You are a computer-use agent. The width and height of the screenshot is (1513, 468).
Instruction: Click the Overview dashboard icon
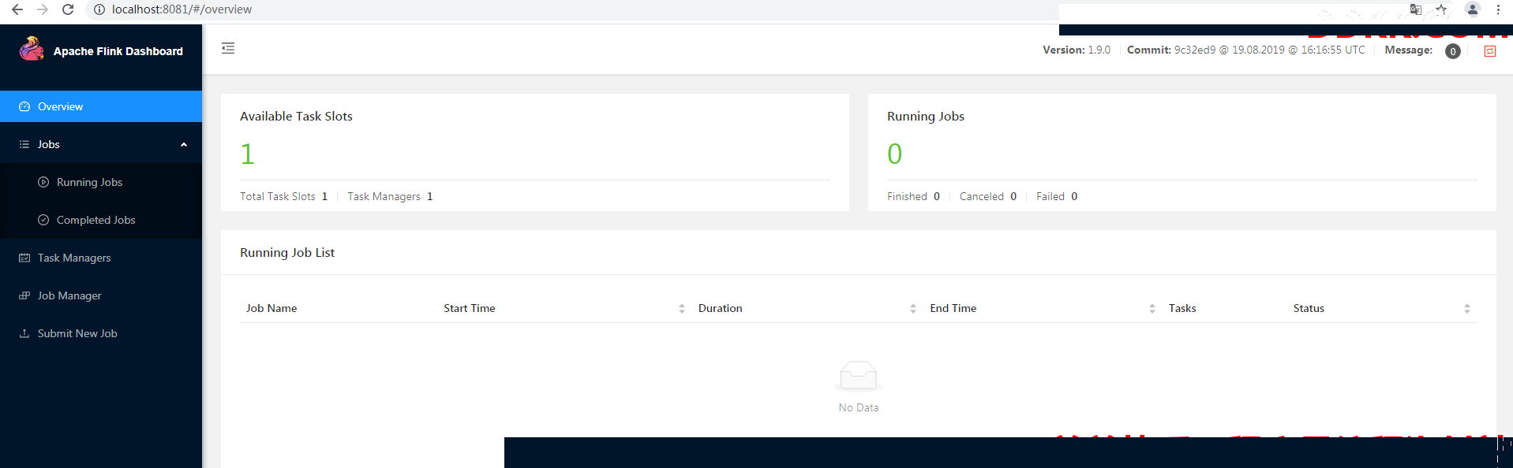pos(24,106)
